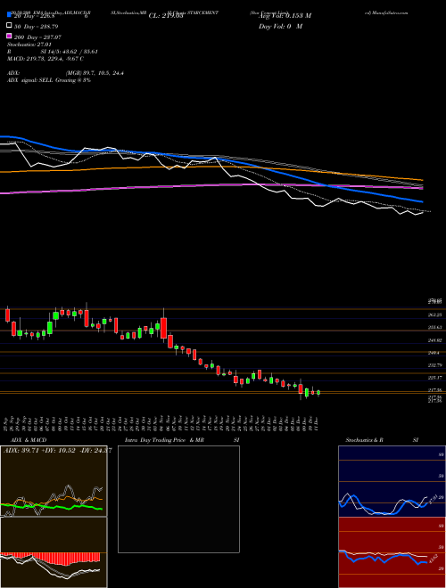Click the 240.4 price axis label

(x=434, y=353)
